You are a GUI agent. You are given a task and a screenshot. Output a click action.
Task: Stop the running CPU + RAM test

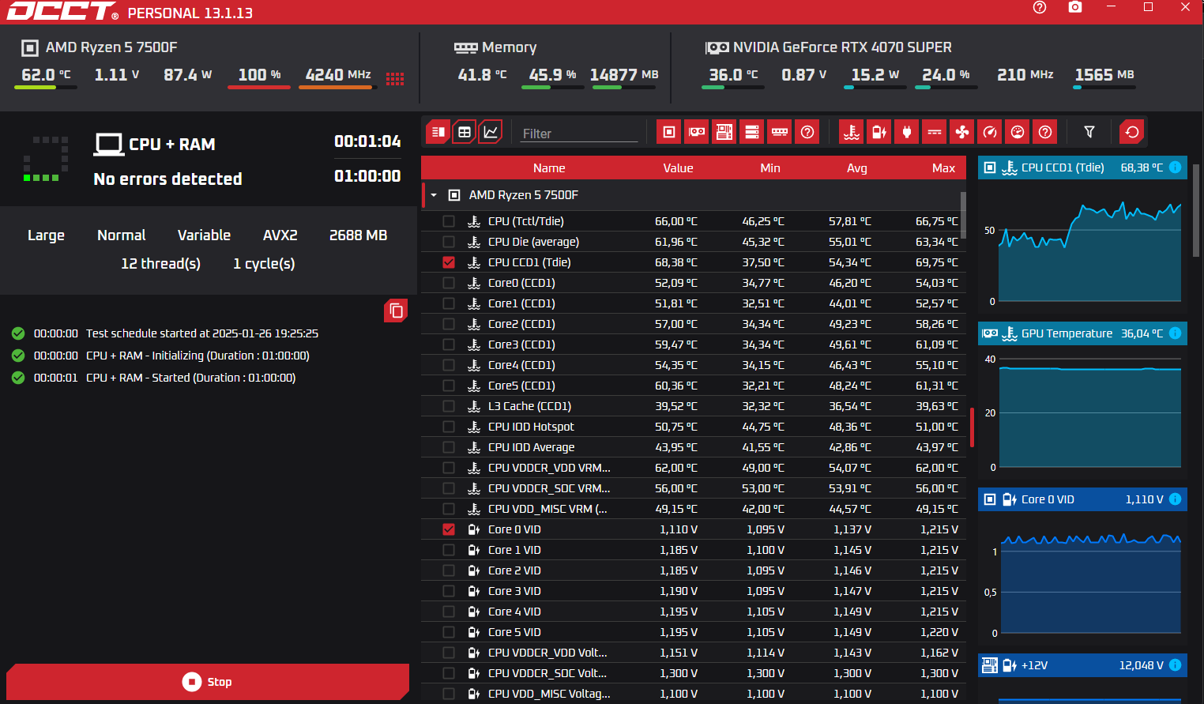point(208,682)
